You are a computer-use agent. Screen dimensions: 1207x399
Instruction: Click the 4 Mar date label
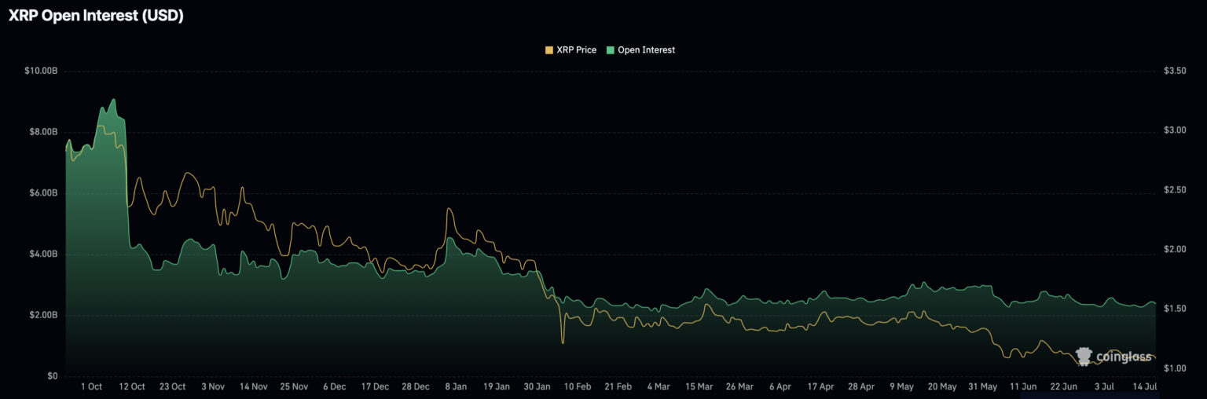click(x=659, y=387)
